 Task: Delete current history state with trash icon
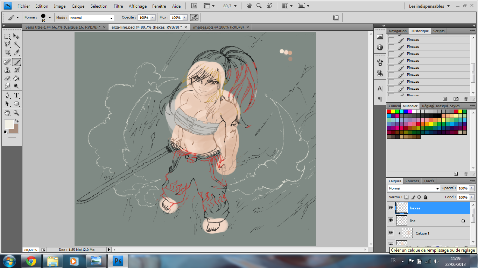coord(466,99)
